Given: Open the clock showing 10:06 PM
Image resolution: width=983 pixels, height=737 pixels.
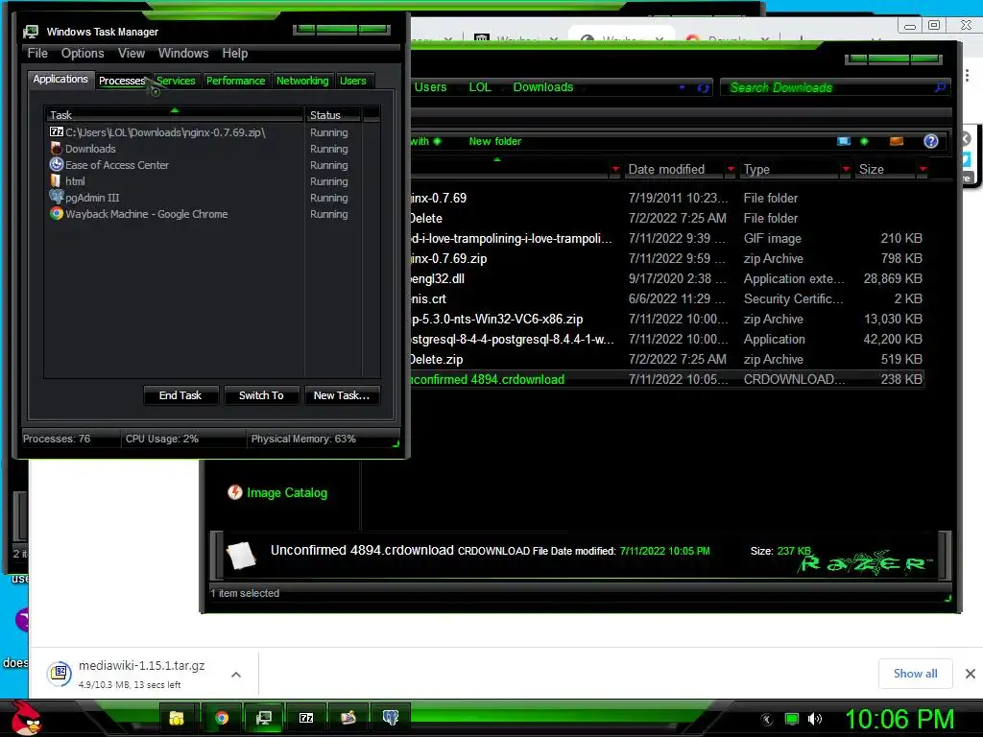Looking at the screenshot, I should tap(899, 719).
